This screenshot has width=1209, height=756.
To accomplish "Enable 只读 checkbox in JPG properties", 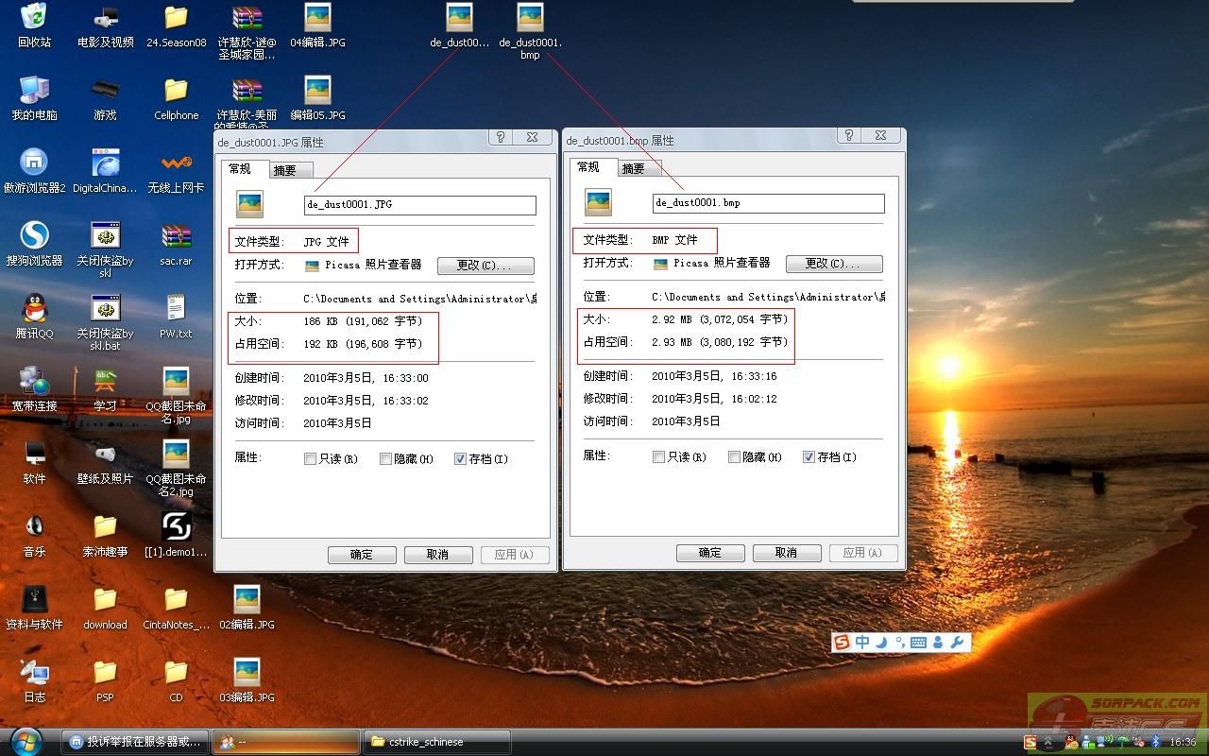I will coord(310,459).
